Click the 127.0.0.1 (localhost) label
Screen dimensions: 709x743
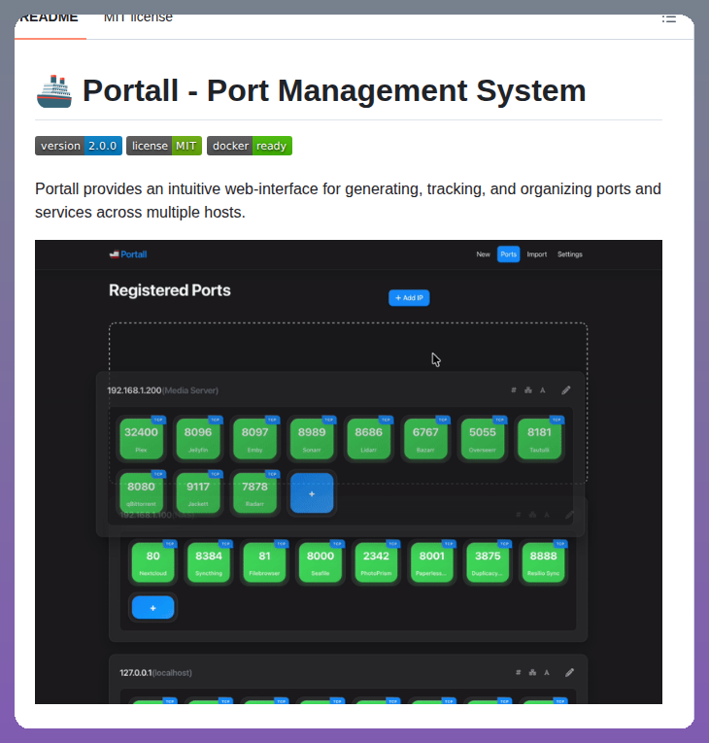click(156, 673)
